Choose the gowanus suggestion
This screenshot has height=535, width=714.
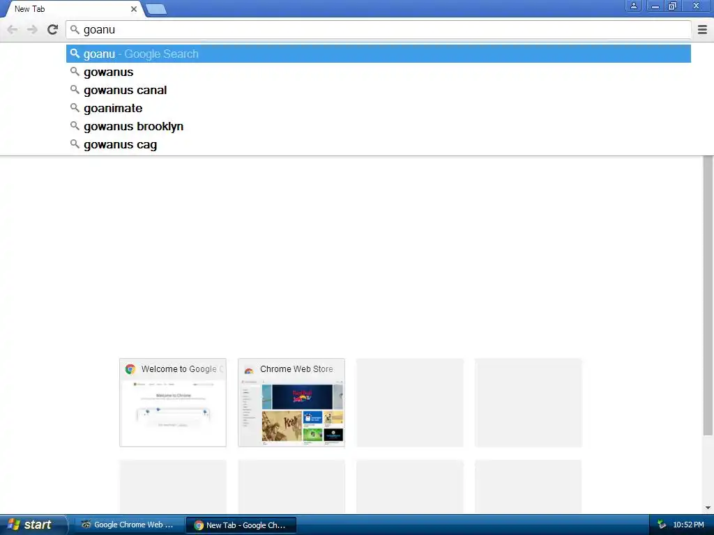(379, 72)
